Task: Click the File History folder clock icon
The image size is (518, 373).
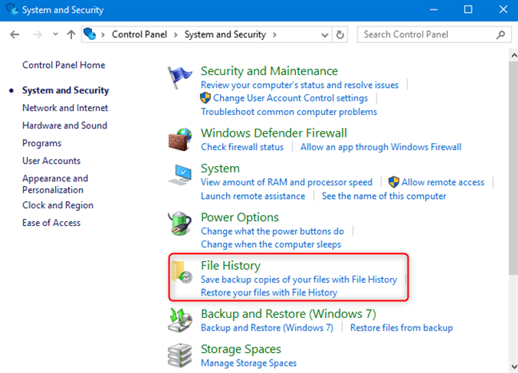Action: [182, 272]
